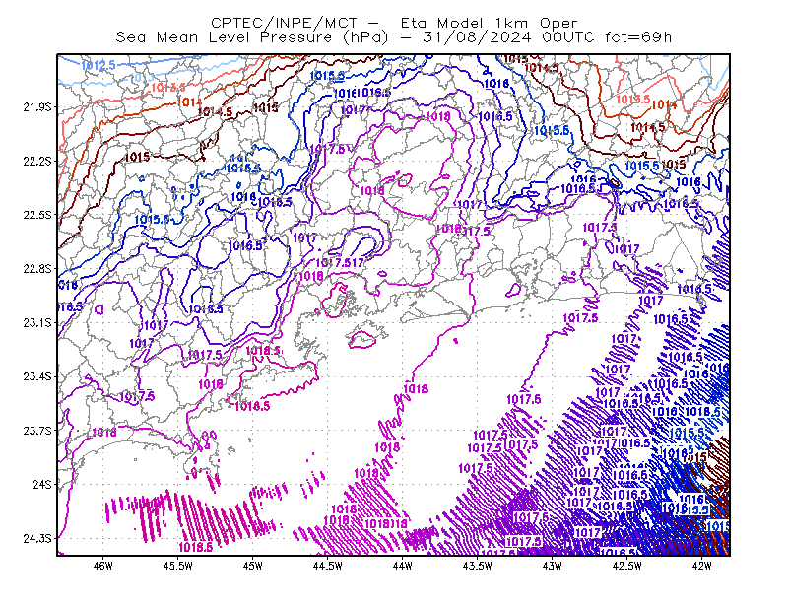Click the light-blue 1012.5 contour label

point(98,65)
